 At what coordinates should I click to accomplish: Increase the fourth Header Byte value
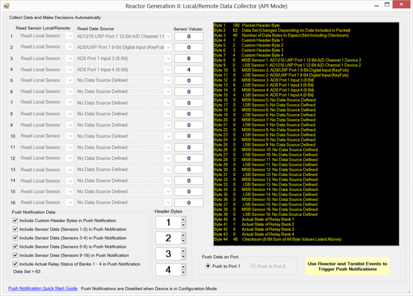point(184,267)
